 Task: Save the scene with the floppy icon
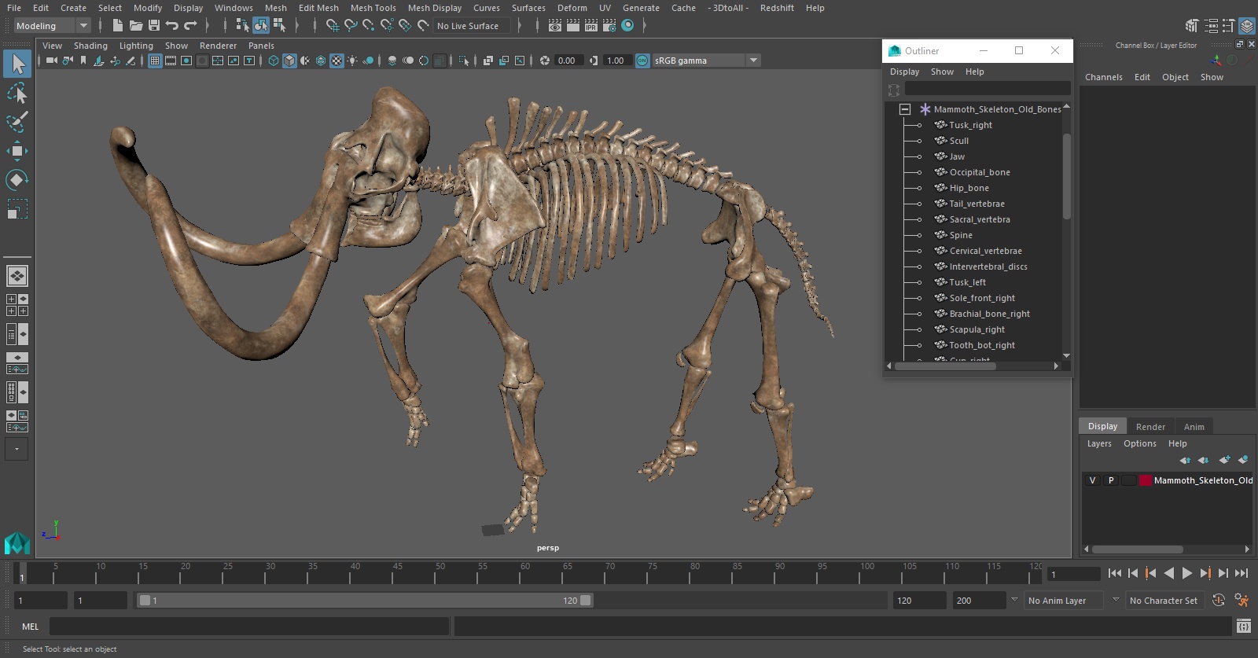click(x=154, y=26)
